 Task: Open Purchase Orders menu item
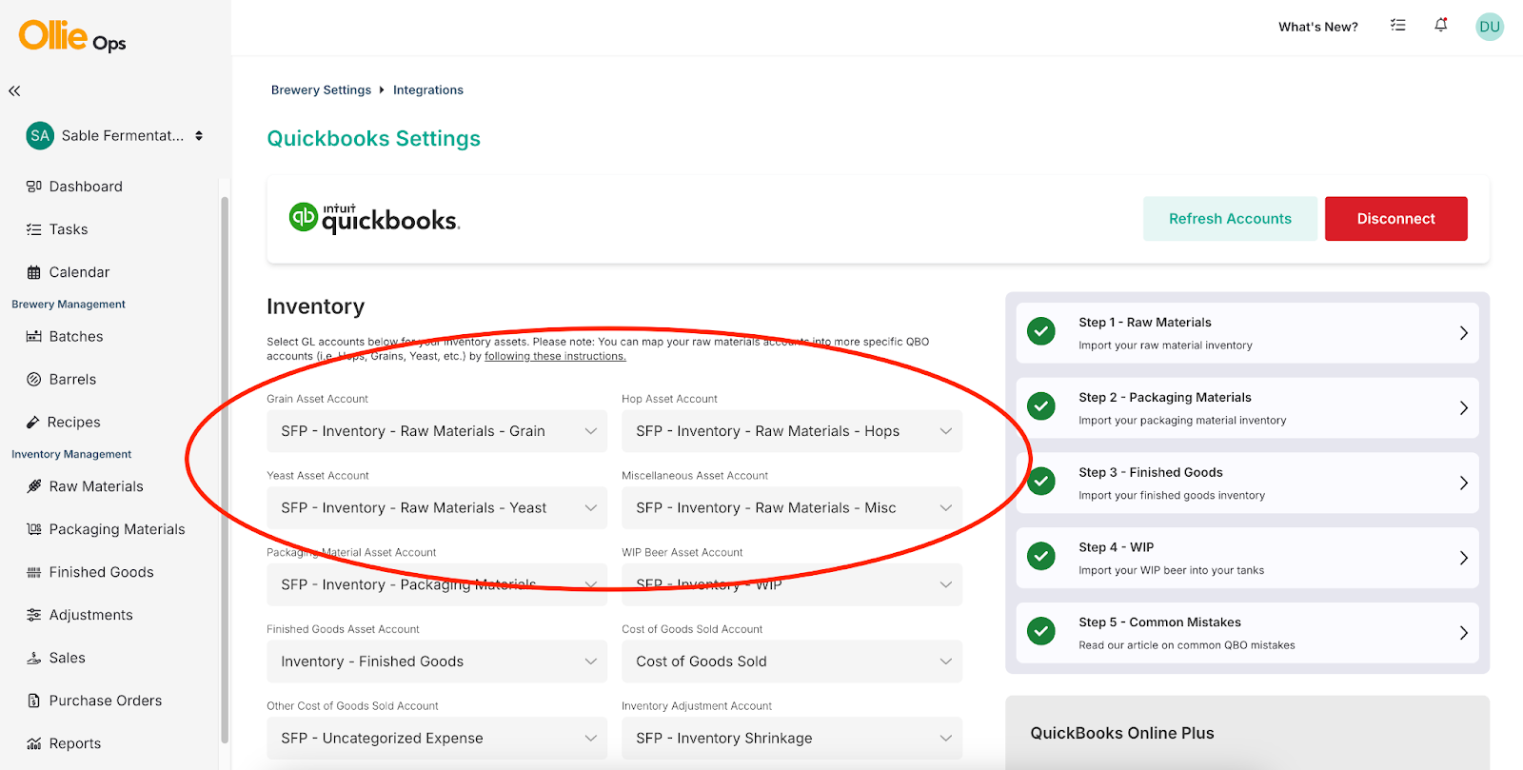(x=106, y=701)
